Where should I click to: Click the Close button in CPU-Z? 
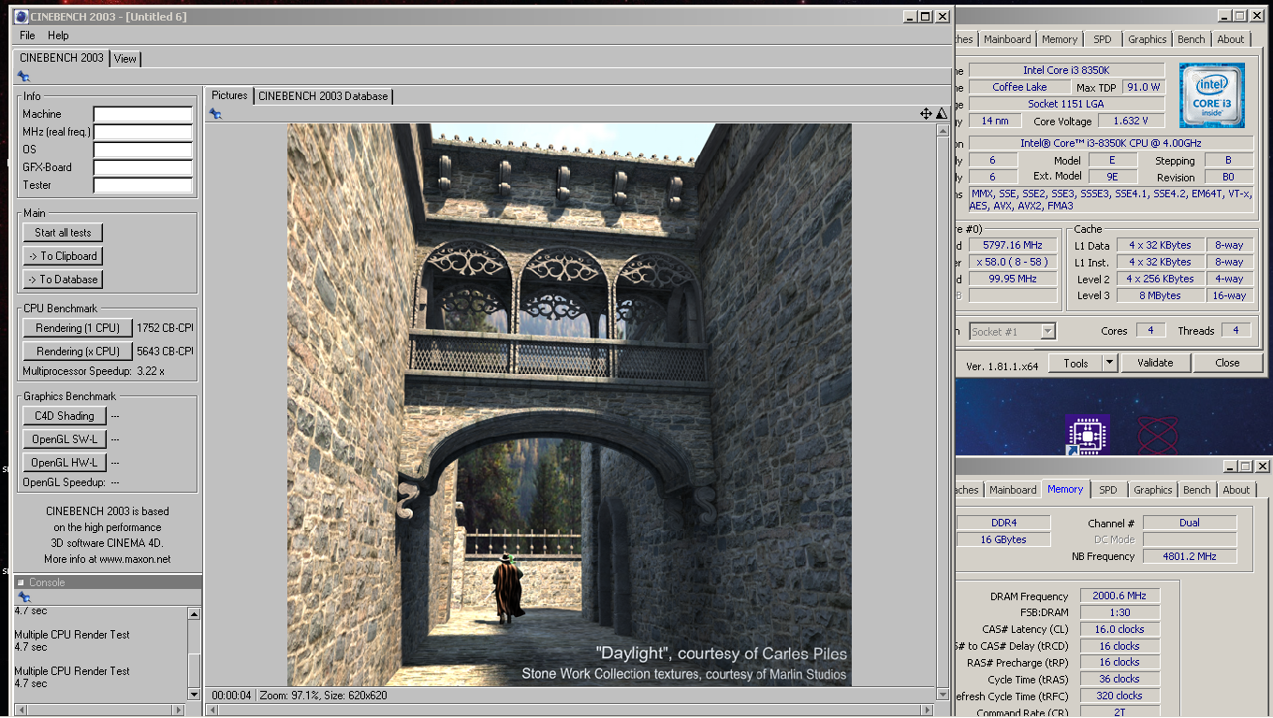[x=1227, y=363]
